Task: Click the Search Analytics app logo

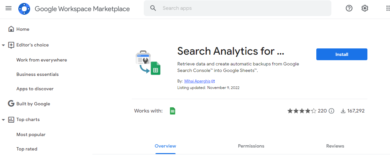Action: [148, 63]
